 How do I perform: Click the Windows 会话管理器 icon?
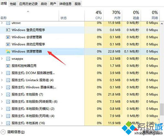coord(8,37)
